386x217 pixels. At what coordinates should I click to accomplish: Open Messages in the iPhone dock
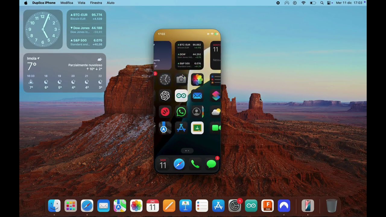pos(211,164)
